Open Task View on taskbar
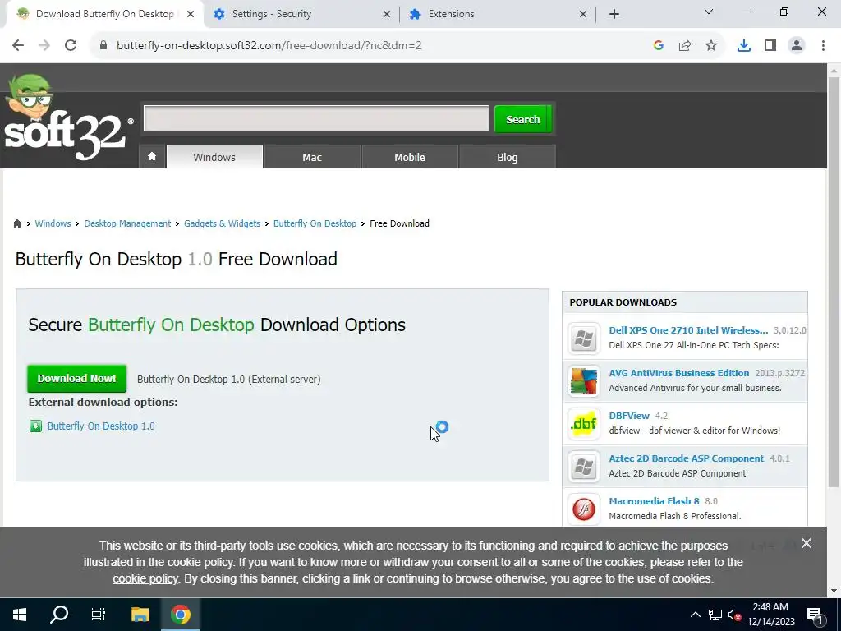The height and width of the screenshot is (631, 841). point(99,615)
